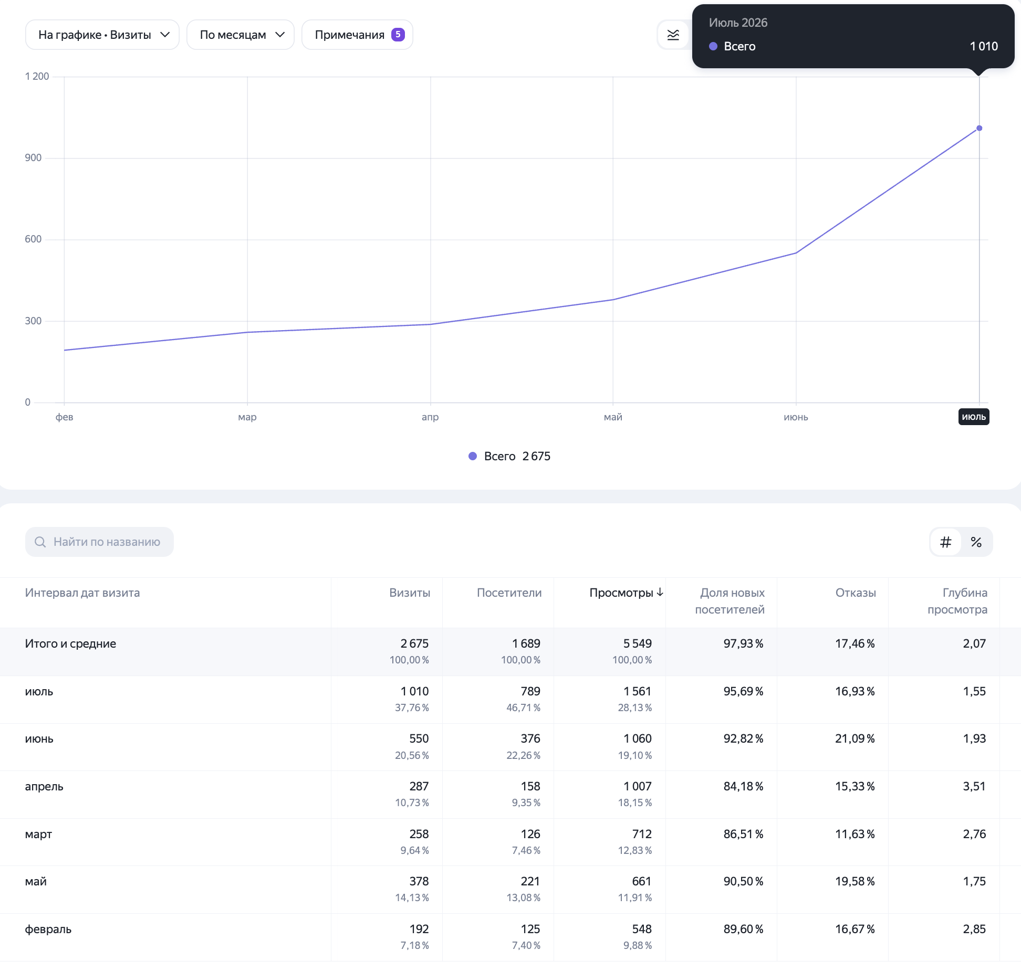Click visits value 1 010 in июль row

tap(414, 691)
